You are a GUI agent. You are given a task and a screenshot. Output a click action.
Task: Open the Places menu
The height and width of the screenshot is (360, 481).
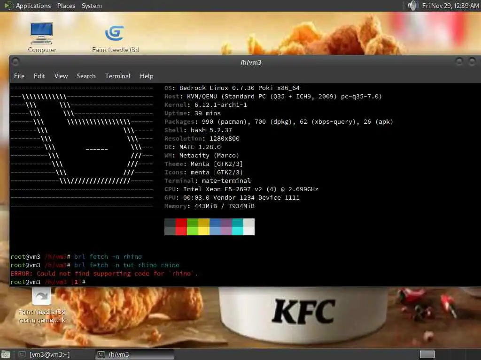(66, 6)
